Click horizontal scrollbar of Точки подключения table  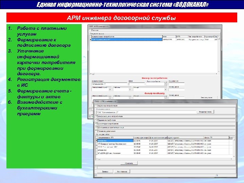[164, 159]
